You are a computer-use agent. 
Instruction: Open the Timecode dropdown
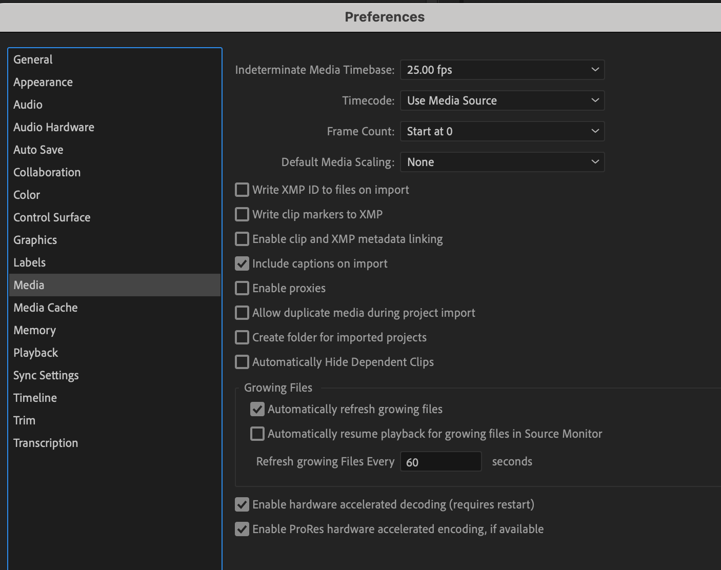[x=502, y=100]
